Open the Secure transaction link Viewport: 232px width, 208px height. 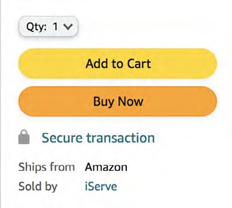pyautogui.click(x=98, y=138)
